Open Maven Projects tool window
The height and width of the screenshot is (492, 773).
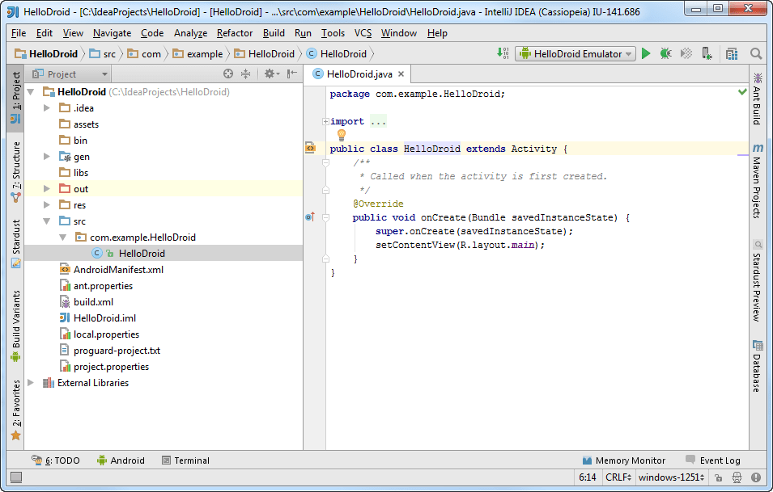click(x=757, y=181)
